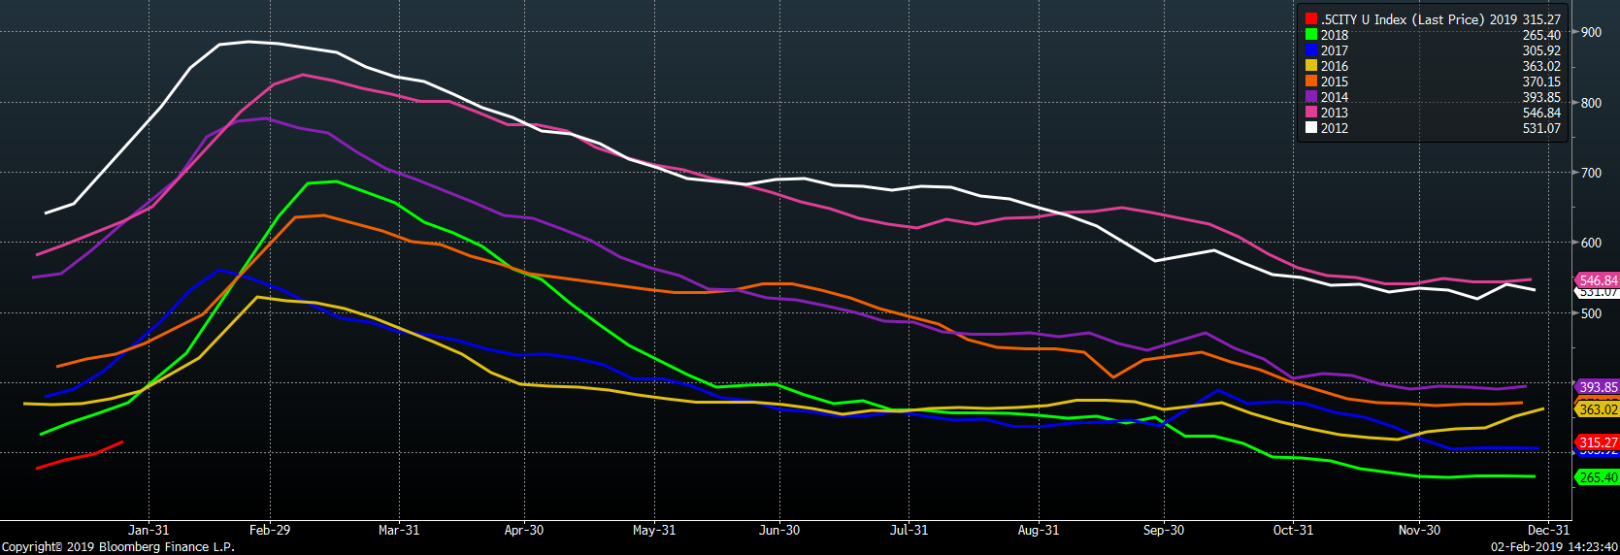Click the white 2012 legend swatch
Viewport: 1620px width, 555px height.
pyautogui.click(x=1311, y=128)
